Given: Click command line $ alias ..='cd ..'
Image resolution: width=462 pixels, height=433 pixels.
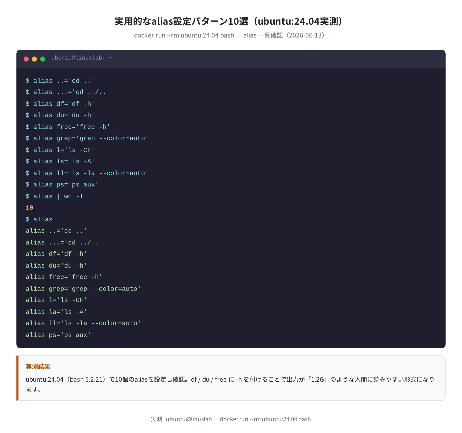Looking at the screenshot, I should coord(60,81).
